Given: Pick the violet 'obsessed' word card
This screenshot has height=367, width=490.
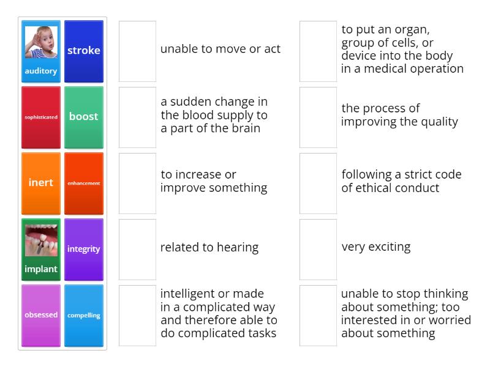Looking at the screenshot, I should 41,316.
